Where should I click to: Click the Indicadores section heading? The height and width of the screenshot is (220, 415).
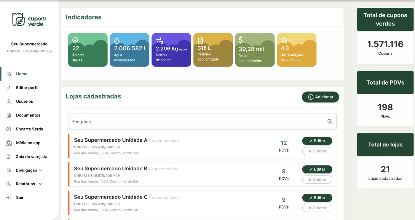coord(84,17)
